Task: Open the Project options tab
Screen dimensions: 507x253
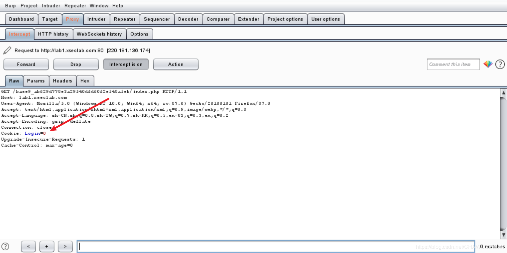Action: click(x=285, y=19)
